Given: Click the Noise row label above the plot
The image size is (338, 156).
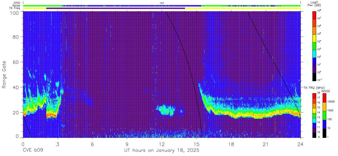Looking at the screenshot, I should [x=17, y=6].
